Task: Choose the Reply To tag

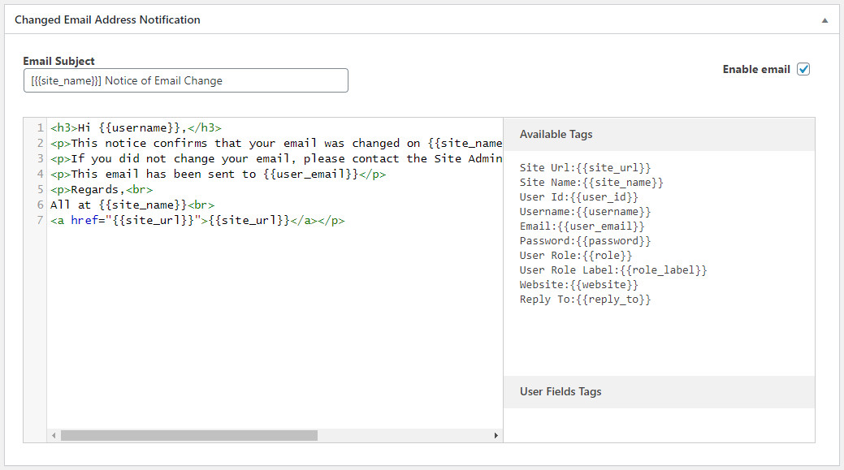Action: [585, 300]
